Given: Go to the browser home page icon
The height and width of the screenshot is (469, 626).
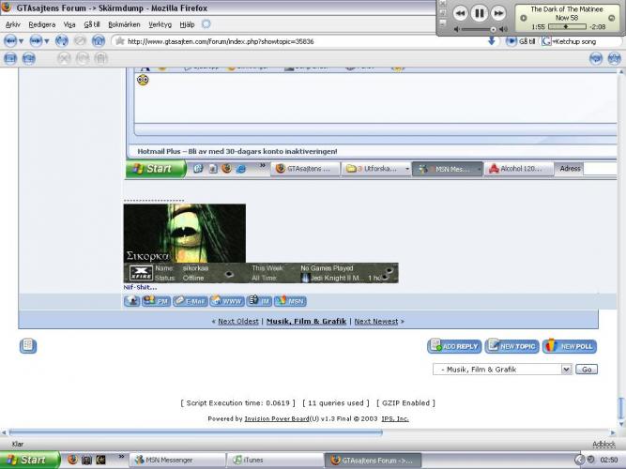Looking at the screenshot, I should click(99, 41).
